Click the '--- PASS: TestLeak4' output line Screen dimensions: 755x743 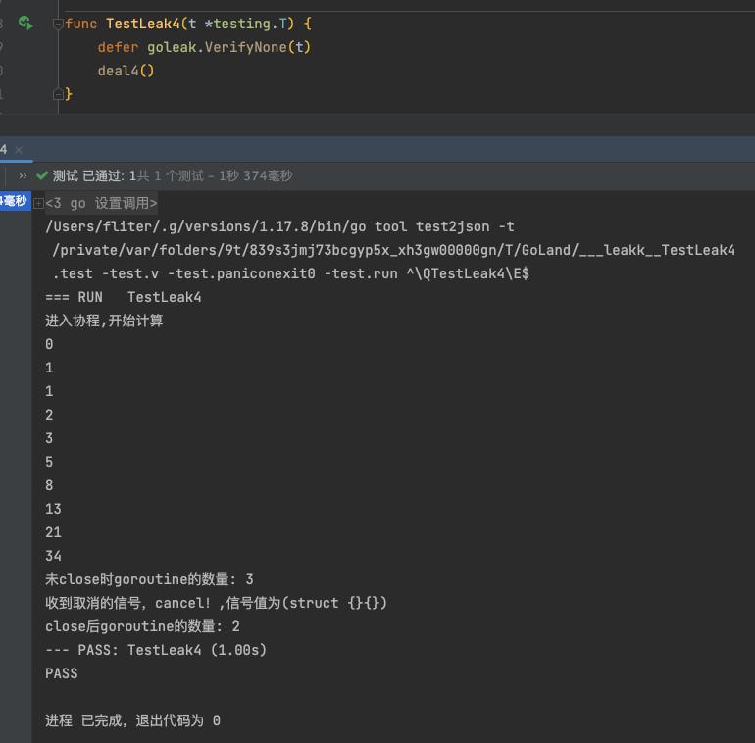point(156,650)
